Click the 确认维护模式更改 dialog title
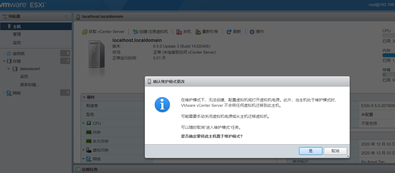The height and width of the screenshot is (173, 395). pos(169,81)
